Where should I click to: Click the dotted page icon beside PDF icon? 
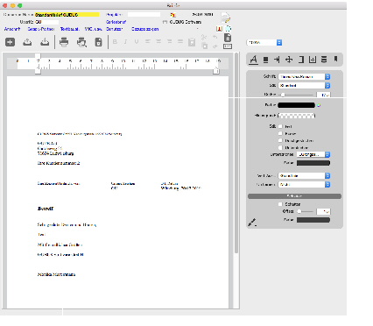tap(229, 29)
